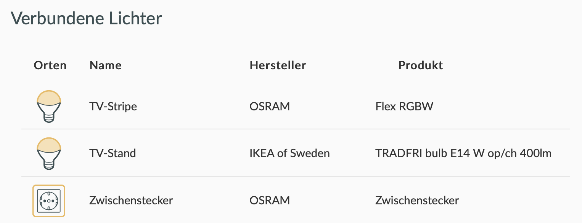Sort by the Name column header
Screen dimensions: 582x223
coord(105,65)
